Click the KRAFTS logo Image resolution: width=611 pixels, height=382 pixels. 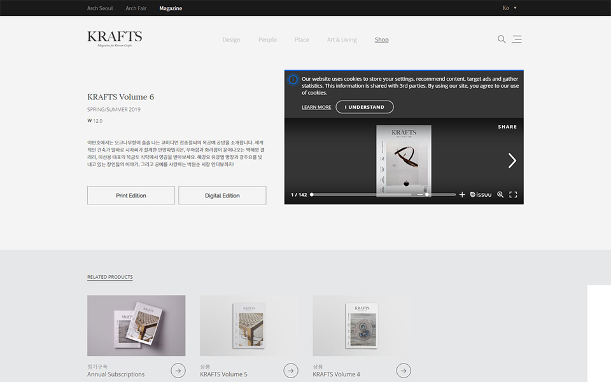[115, 38]
